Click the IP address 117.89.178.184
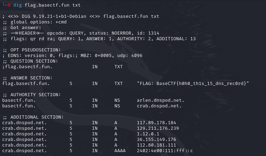 click(x=156, y=123)
